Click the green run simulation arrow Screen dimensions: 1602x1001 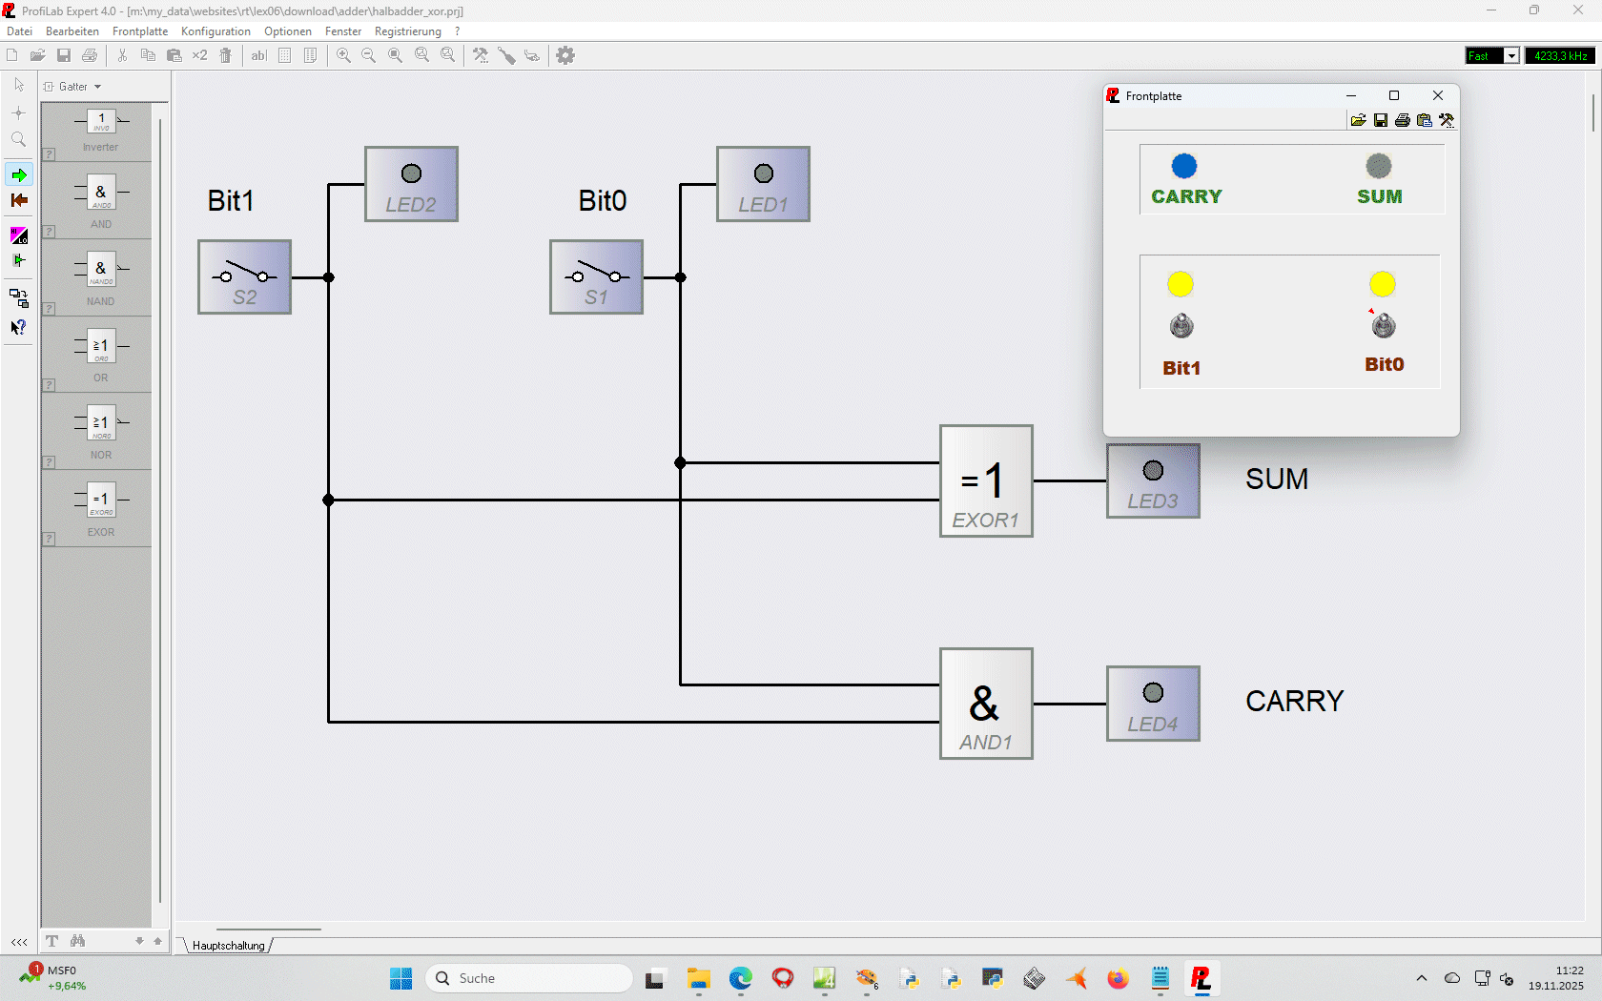click(x=19, y=174)
